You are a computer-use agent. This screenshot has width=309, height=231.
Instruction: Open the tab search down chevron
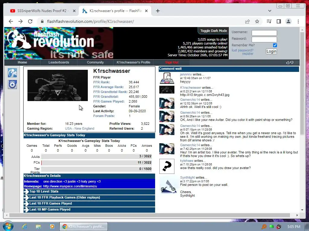click(x=269, y=11)
